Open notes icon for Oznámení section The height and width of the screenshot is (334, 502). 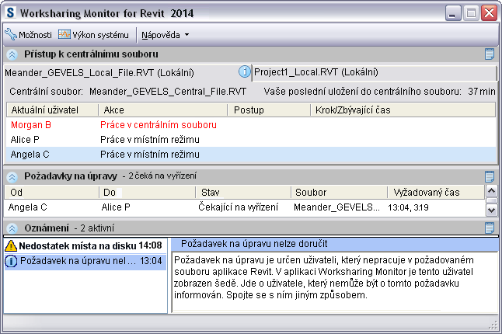pos(490,228)
